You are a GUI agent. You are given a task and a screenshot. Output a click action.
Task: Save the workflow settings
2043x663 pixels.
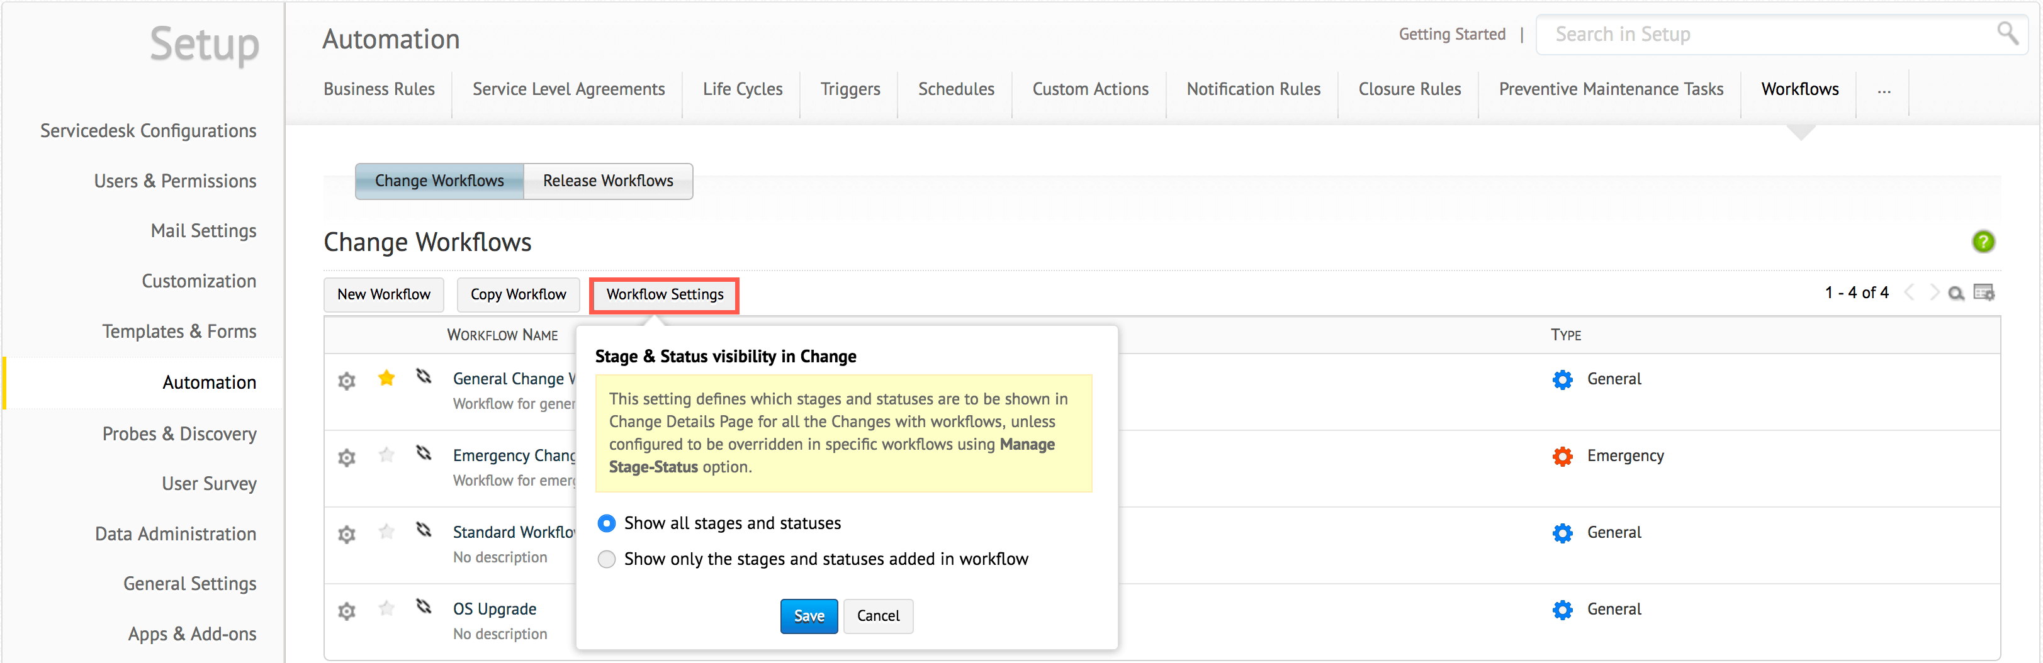click(x=808, y=616)
